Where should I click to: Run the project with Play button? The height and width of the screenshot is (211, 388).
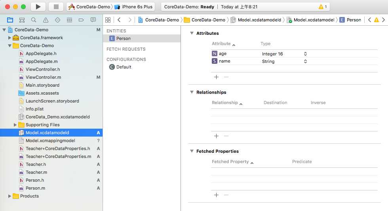point(38,7)
